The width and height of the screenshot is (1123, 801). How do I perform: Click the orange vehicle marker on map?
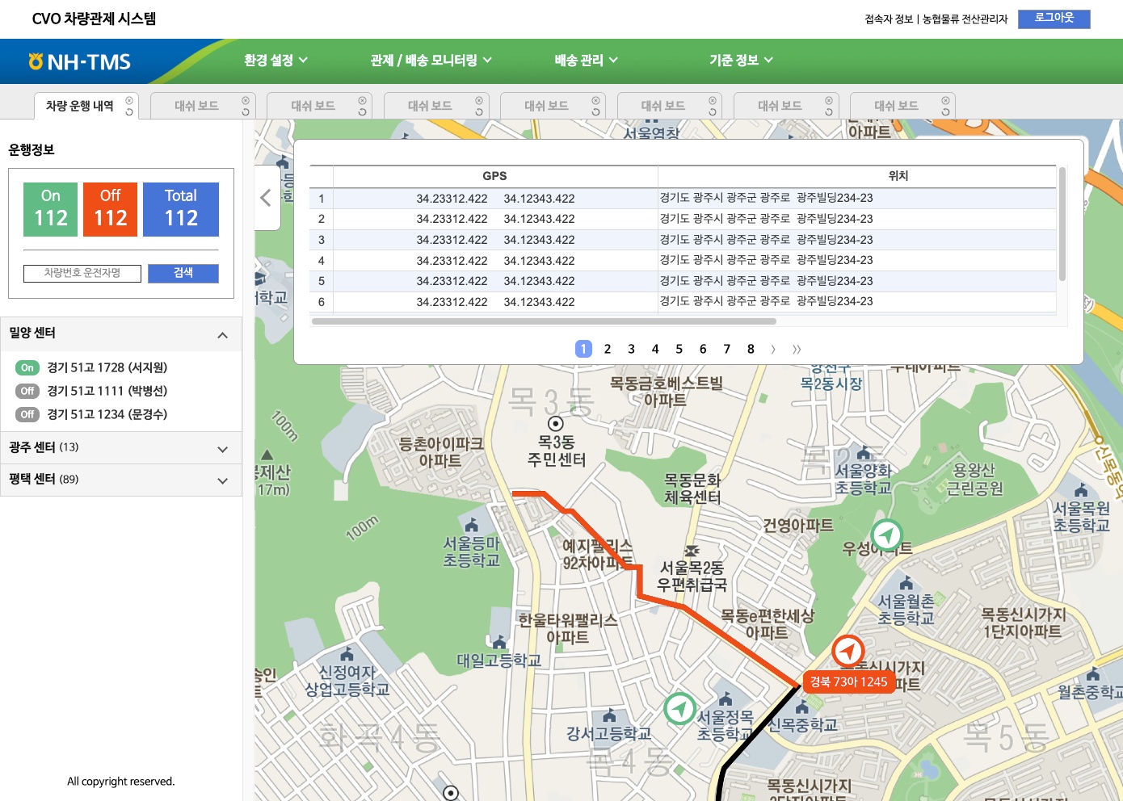[x=848, y=651]
